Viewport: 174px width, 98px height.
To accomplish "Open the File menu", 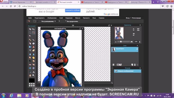I will click(30, 18).
